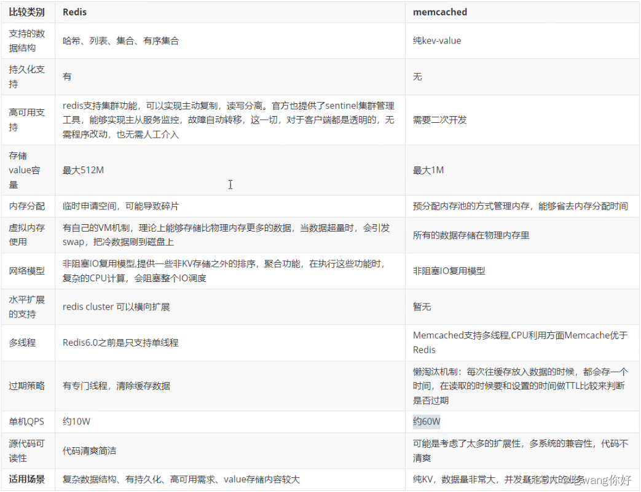This screenshot has width=641, height=492.
Task: Click the 'memcached' column header
Action: click(x=440, y=12)
